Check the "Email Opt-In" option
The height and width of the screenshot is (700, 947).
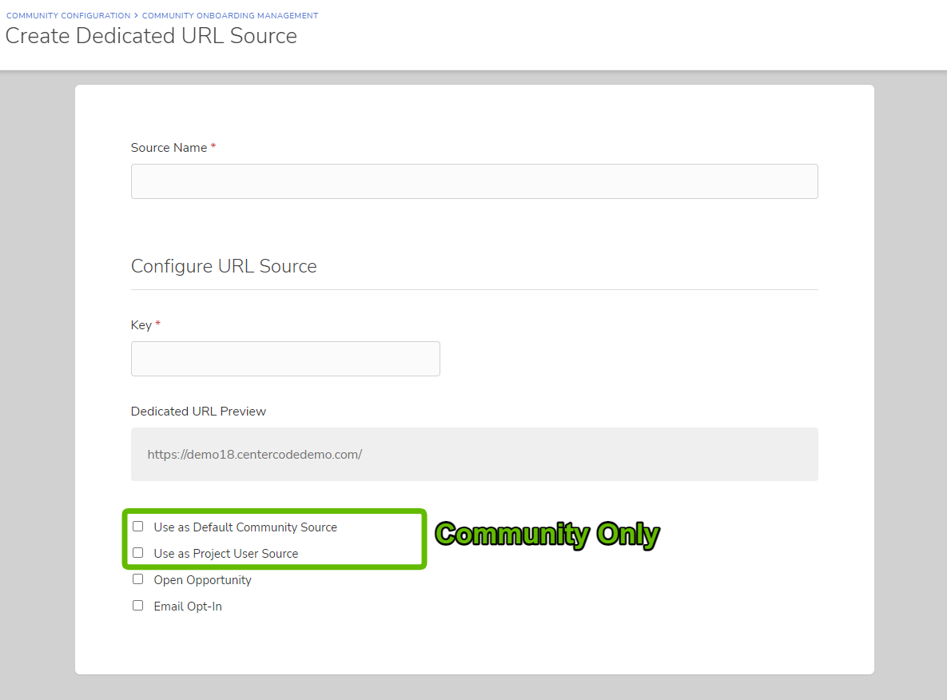137,605
